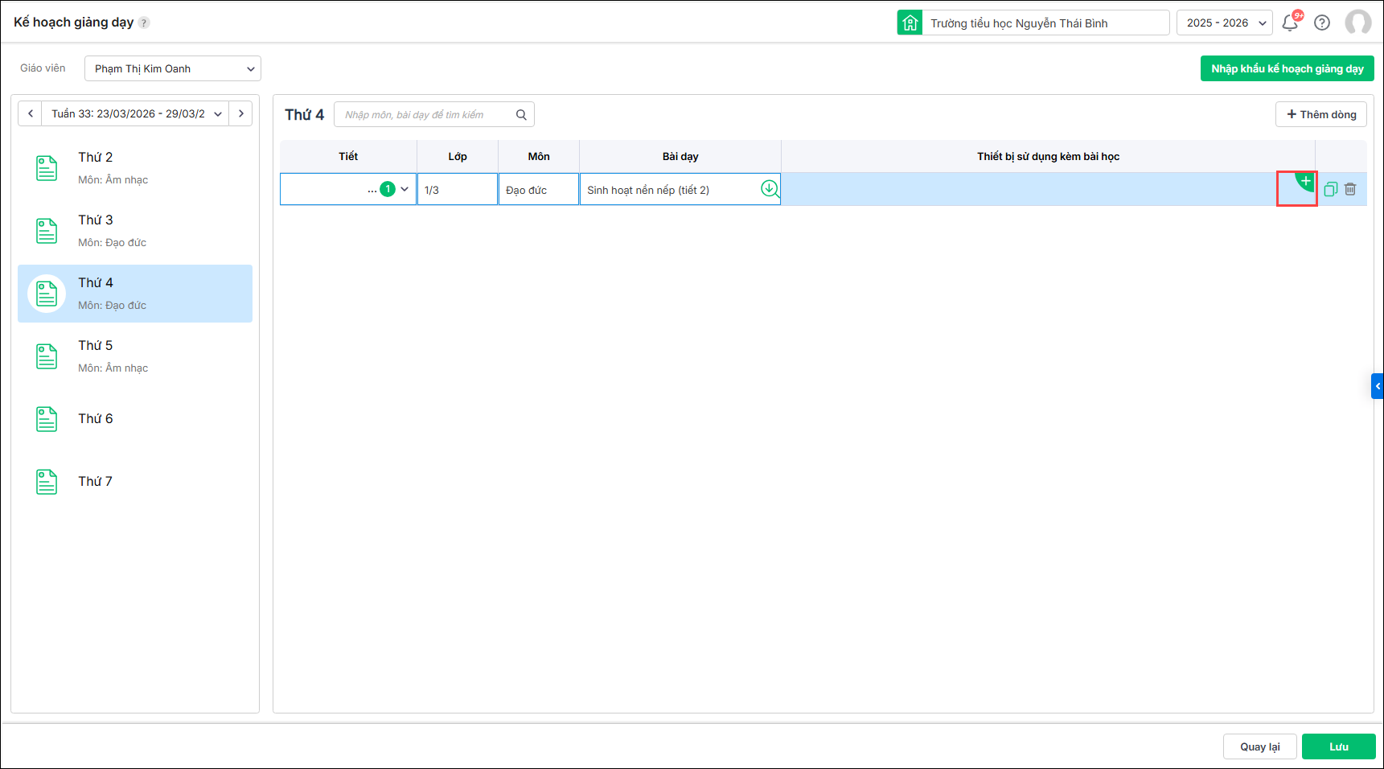Click the lesson lookup icon in Bài dạy cell
Screen dimensions: 1384x769
click(770, 189)
